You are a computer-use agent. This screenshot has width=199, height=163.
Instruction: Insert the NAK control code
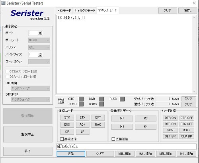[x=98, y=125]
